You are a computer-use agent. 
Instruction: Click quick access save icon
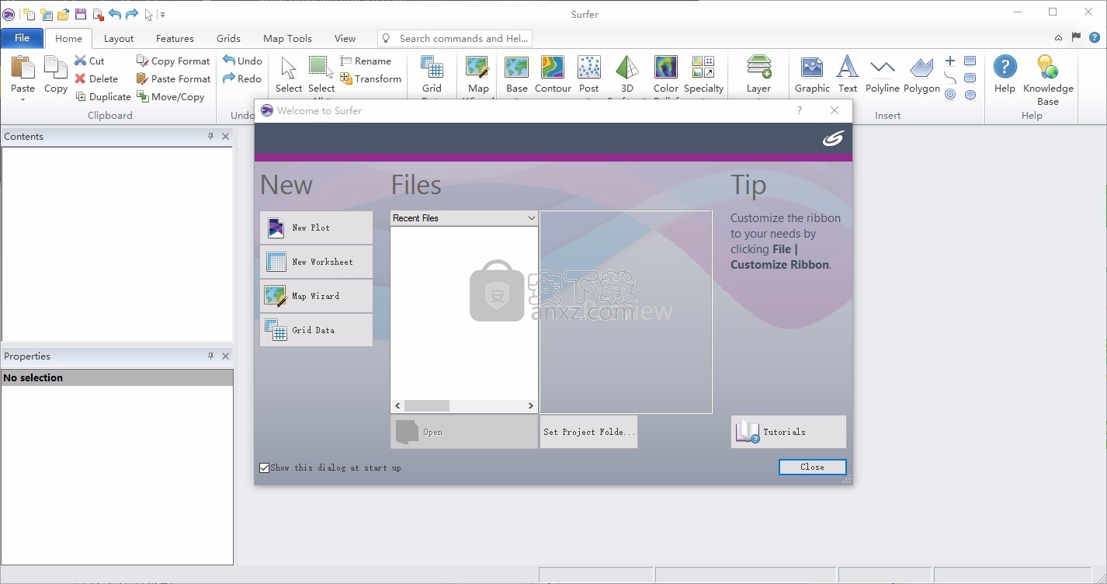81,14
